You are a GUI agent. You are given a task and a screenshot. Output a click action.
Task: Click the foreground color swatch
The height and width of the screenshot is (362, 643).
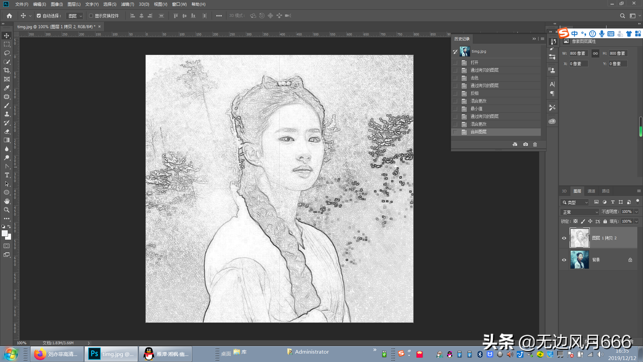point(5,233)
